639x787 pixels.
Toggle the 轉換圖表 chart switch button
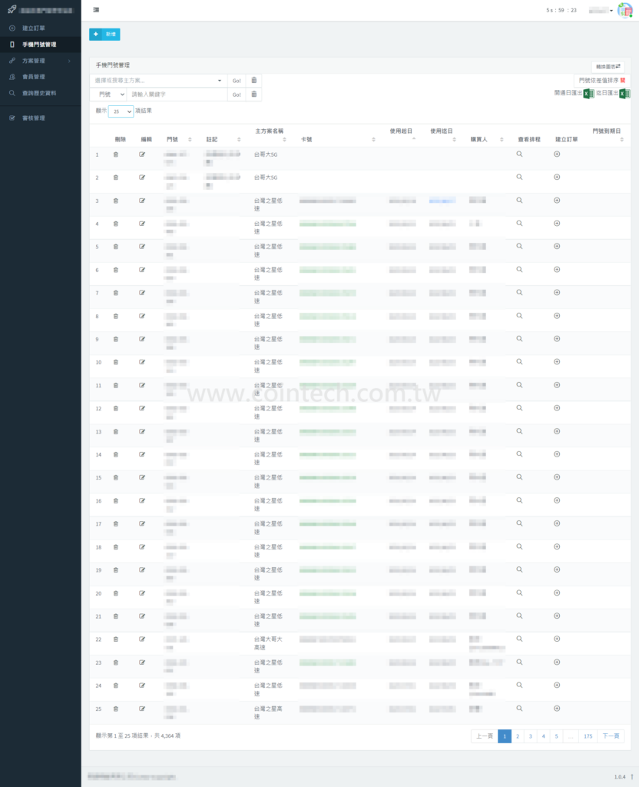[608, 67]
